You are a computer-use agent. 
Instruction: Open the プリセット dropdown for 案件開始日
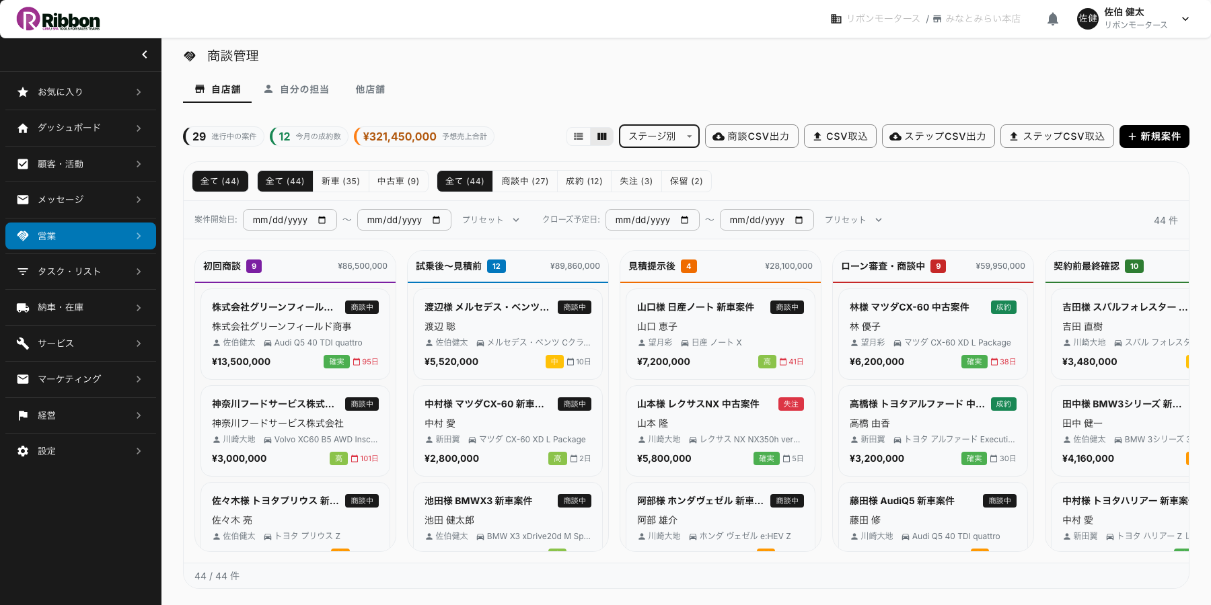click(x=491, y=220)
